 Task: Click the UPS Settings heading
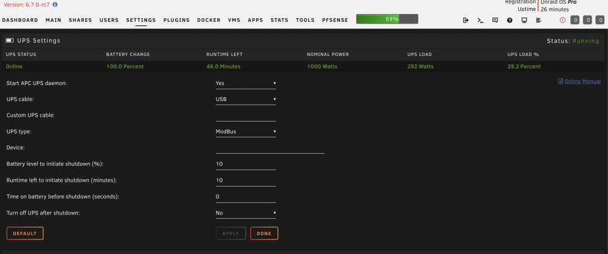pyautogui.click(x=39, y=40)
